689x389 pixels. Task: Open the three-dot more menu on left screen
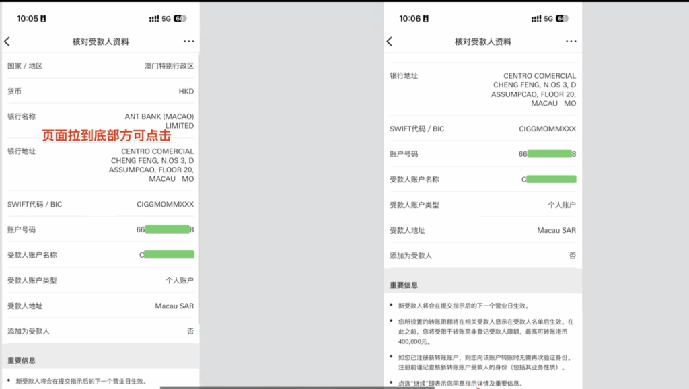[x=189, y=41]
